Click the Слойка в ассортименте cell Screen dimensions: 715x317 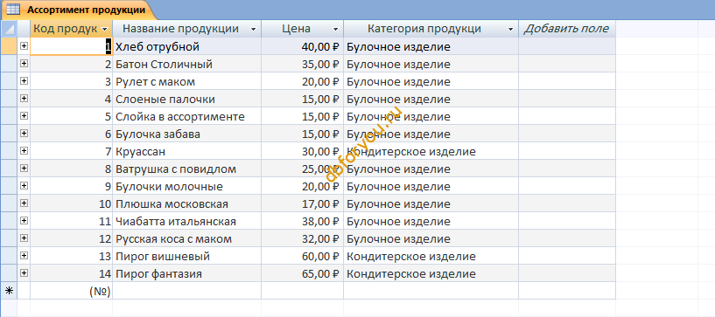point(187,116)
